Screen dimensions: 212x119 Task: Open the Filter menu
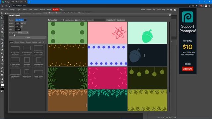30,10
